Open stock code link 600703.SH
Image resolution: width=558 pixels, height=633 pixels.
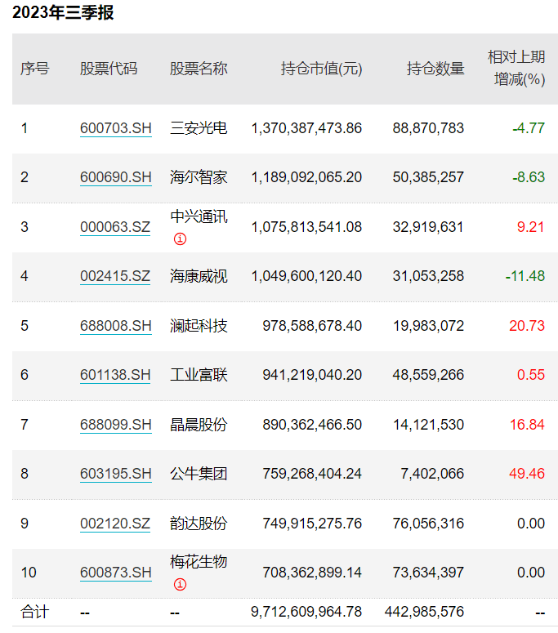(x=115, y=128)
